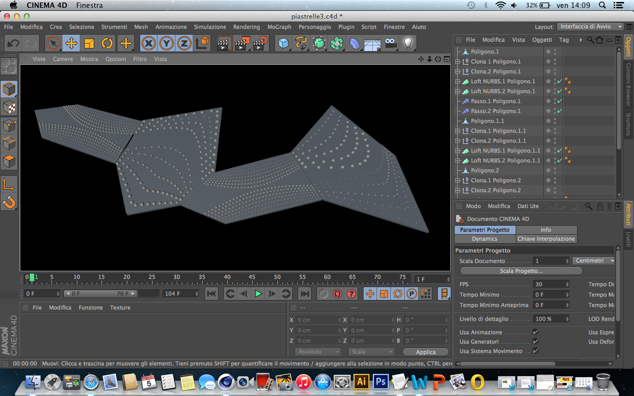Click the Scala Progetto button
This screenshot has height=396, width=634.
(521, 271)
